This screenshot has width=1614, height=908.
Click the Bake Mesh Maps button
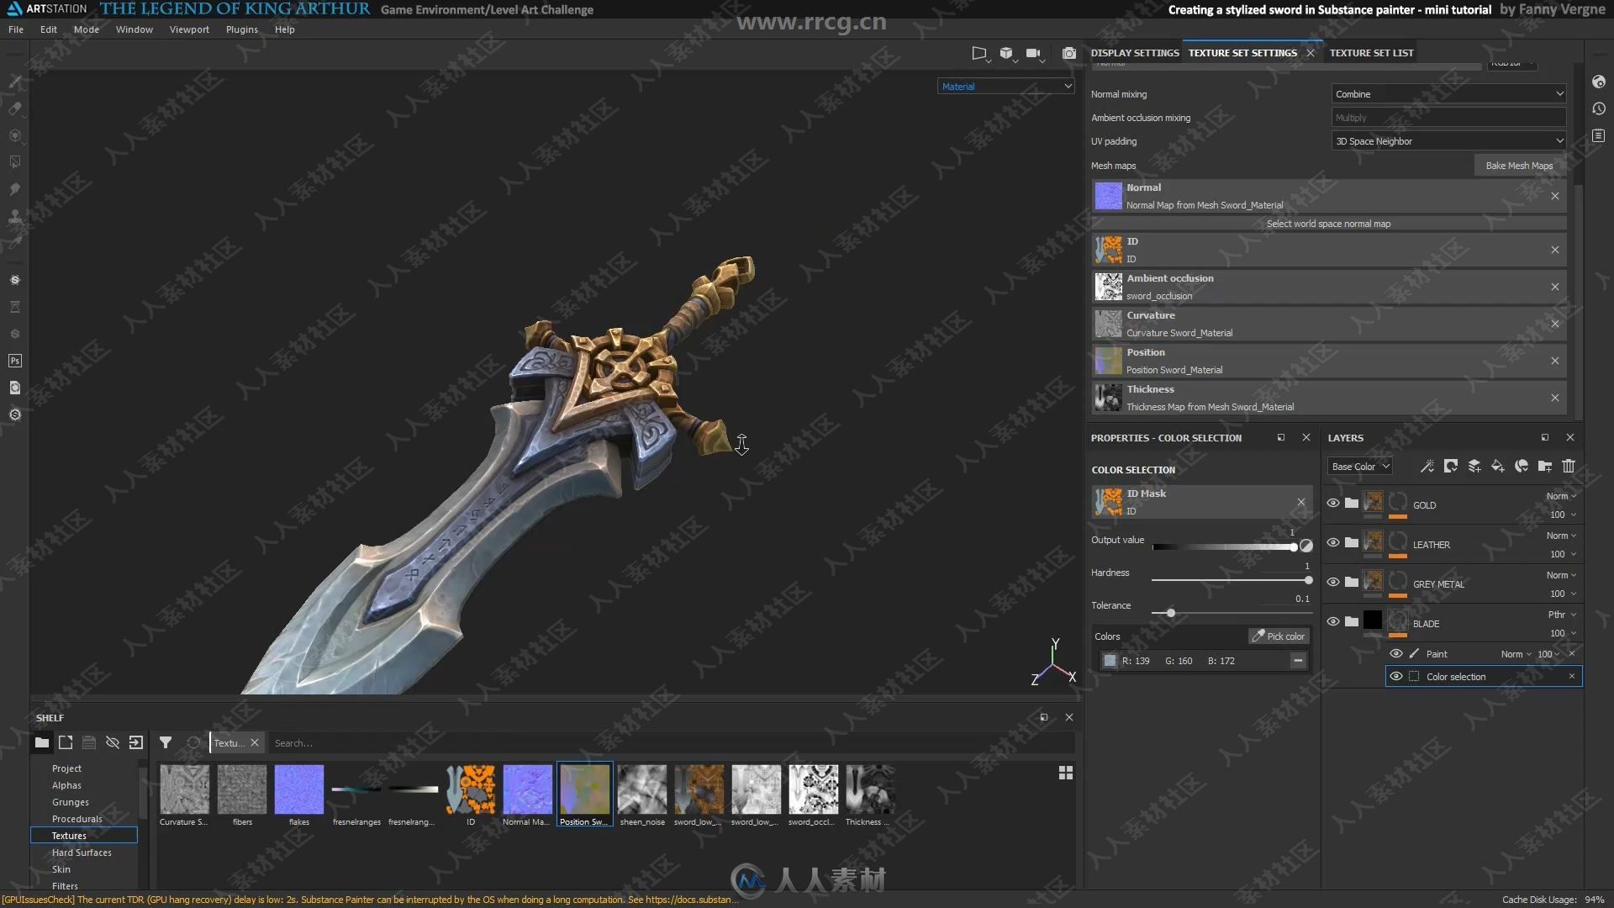click(x=1519, y=166)
